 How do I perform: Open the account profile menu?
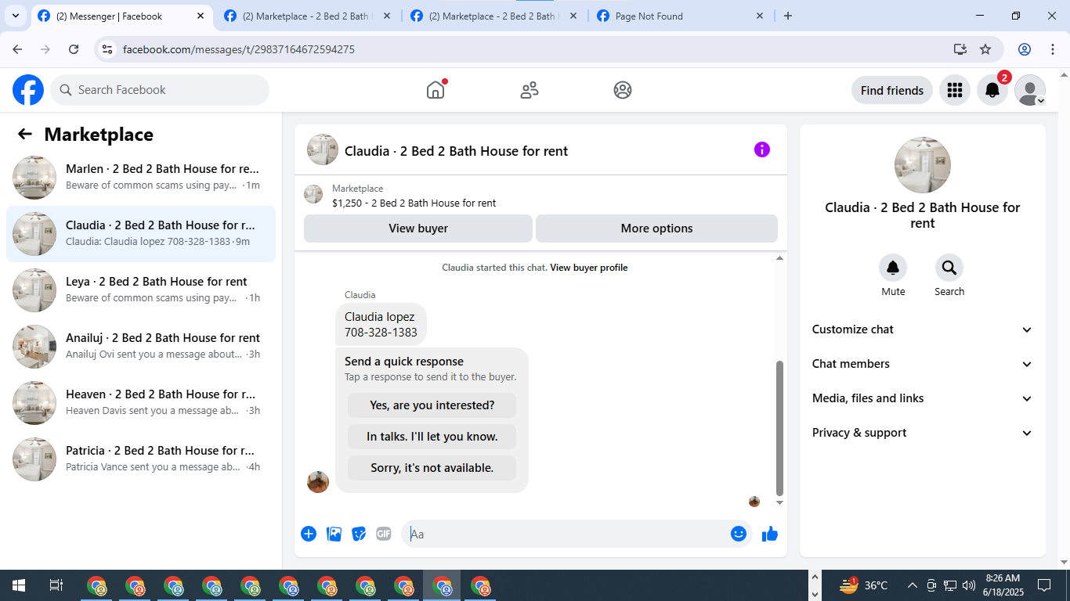pos(1030,90)
